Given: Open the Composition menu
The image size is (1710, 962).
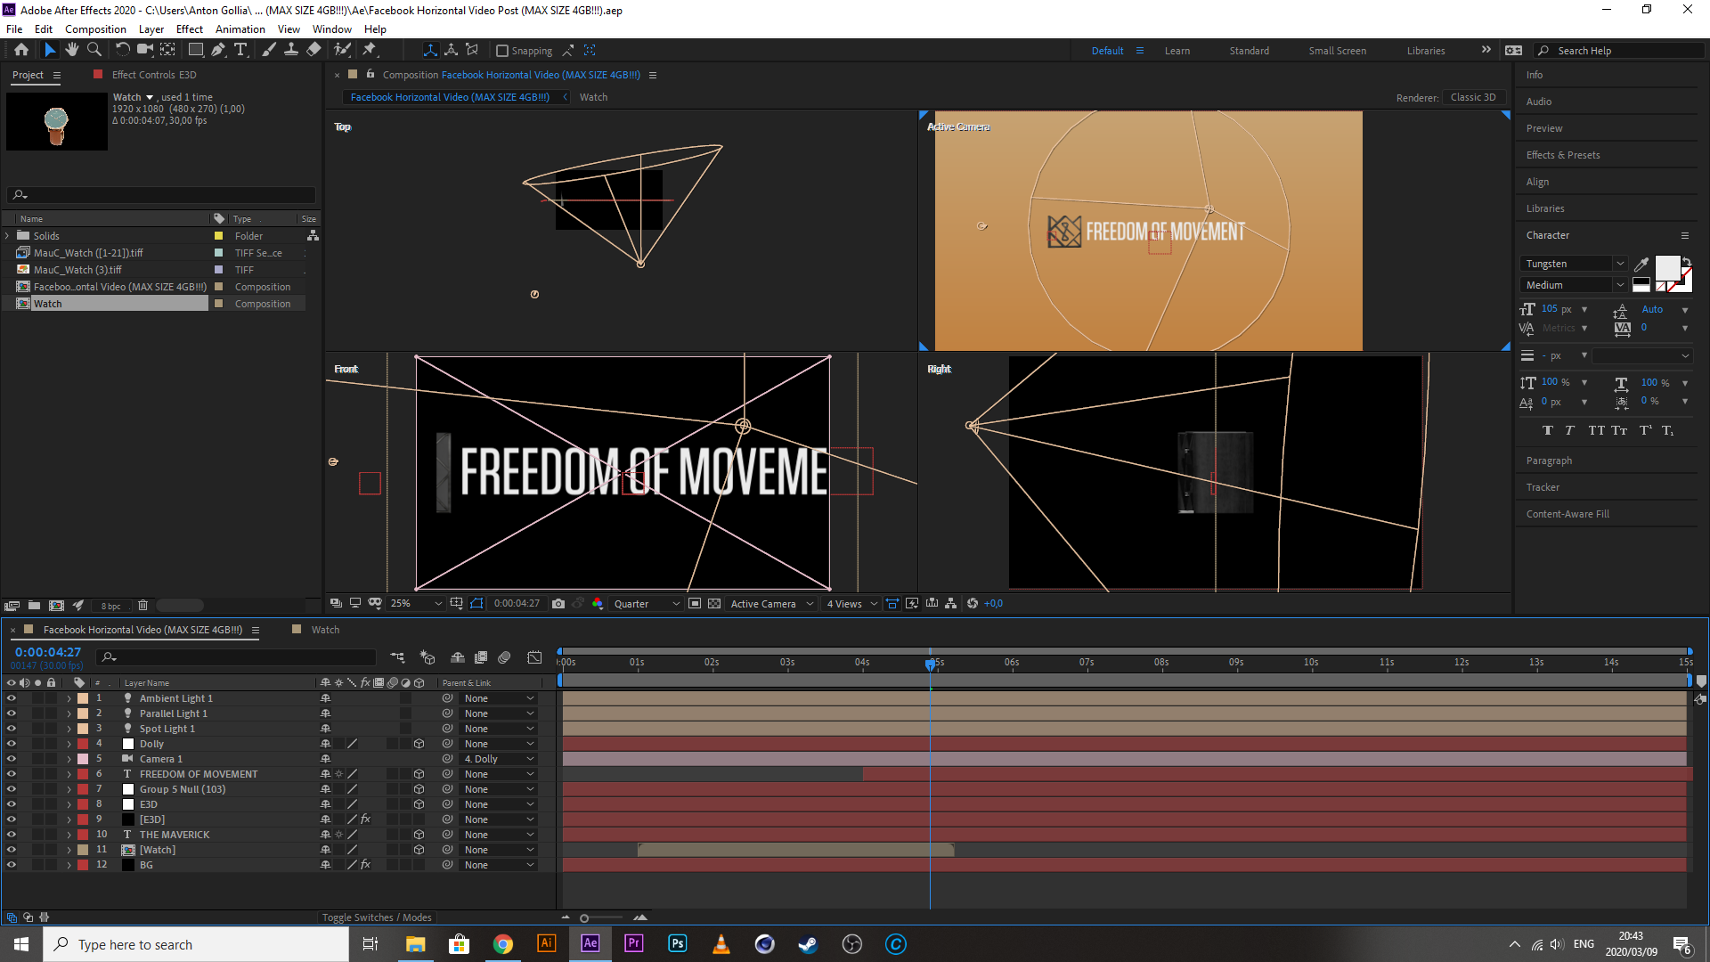Looking at the screenshot, I should point(95,29).
